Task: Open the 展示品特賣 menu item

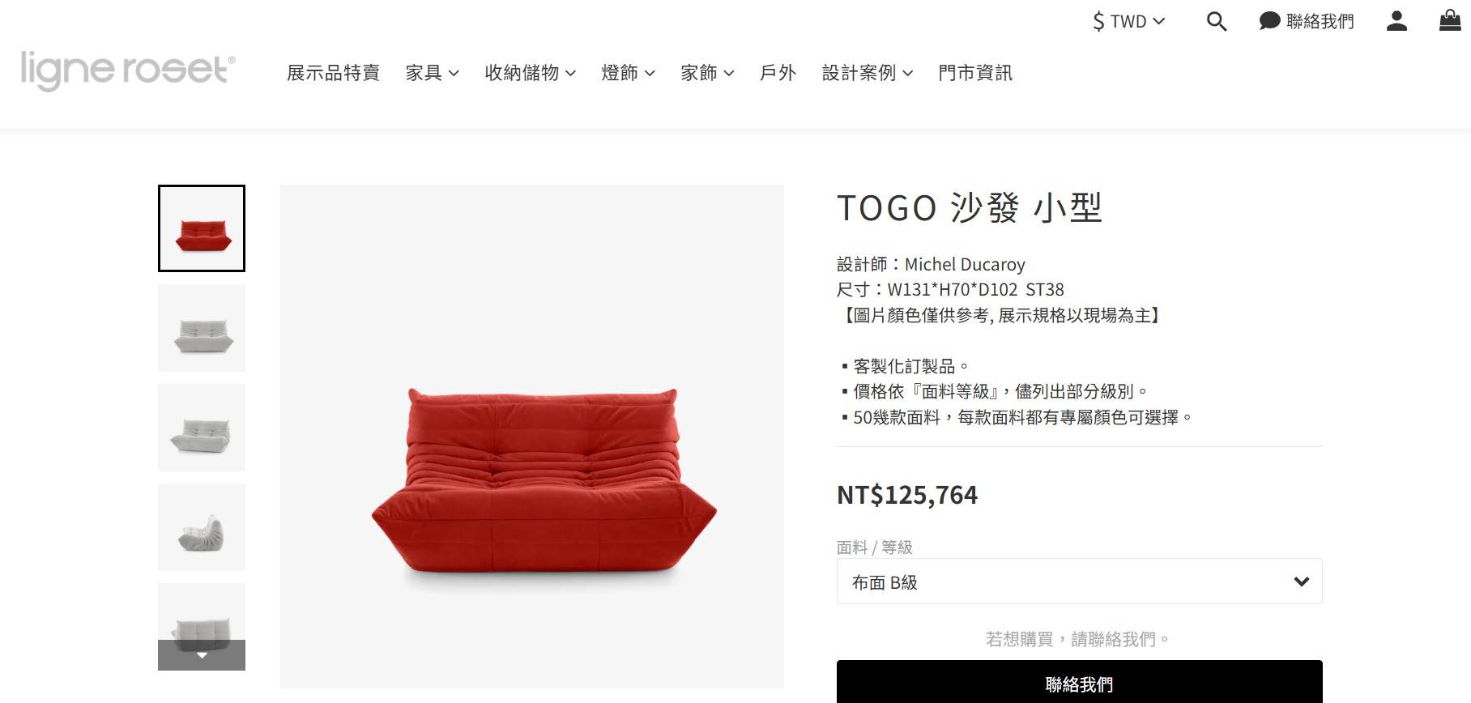Action: 333,73
